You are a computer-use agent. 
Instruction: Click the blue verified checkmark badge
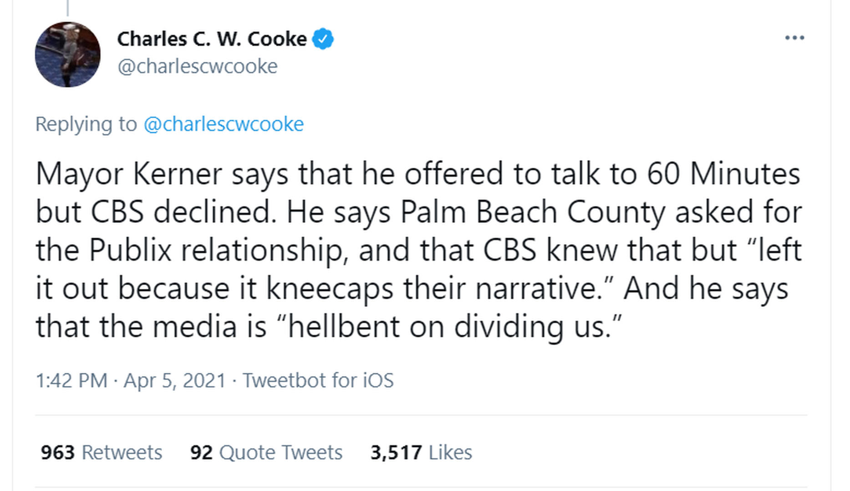coord(323,39)
